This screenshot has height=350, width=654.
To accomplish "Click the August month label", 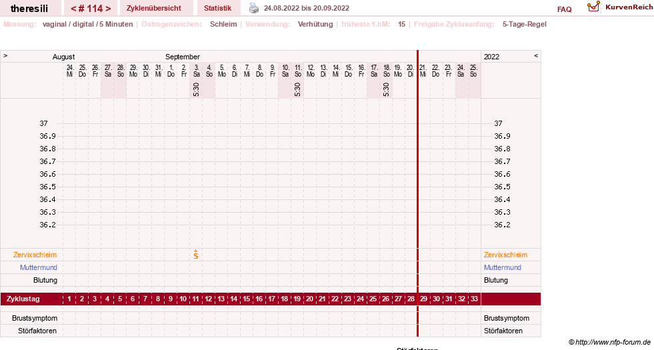I will (63, 57).
